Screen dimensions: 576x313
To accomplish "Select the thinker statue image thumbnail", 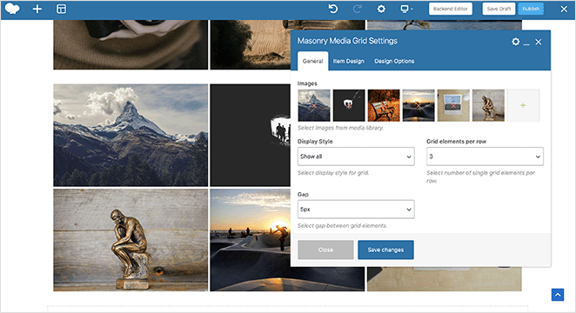I will (x=488, y=105).
